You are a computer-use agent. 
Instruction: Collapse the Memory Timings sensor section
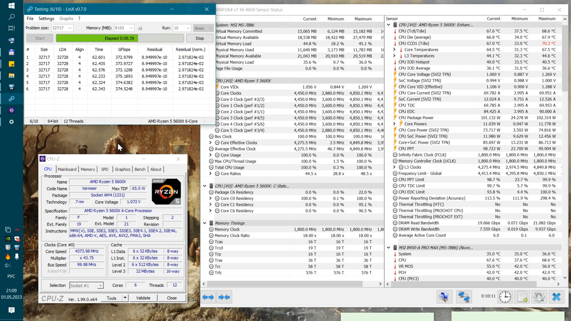(205, 223)
